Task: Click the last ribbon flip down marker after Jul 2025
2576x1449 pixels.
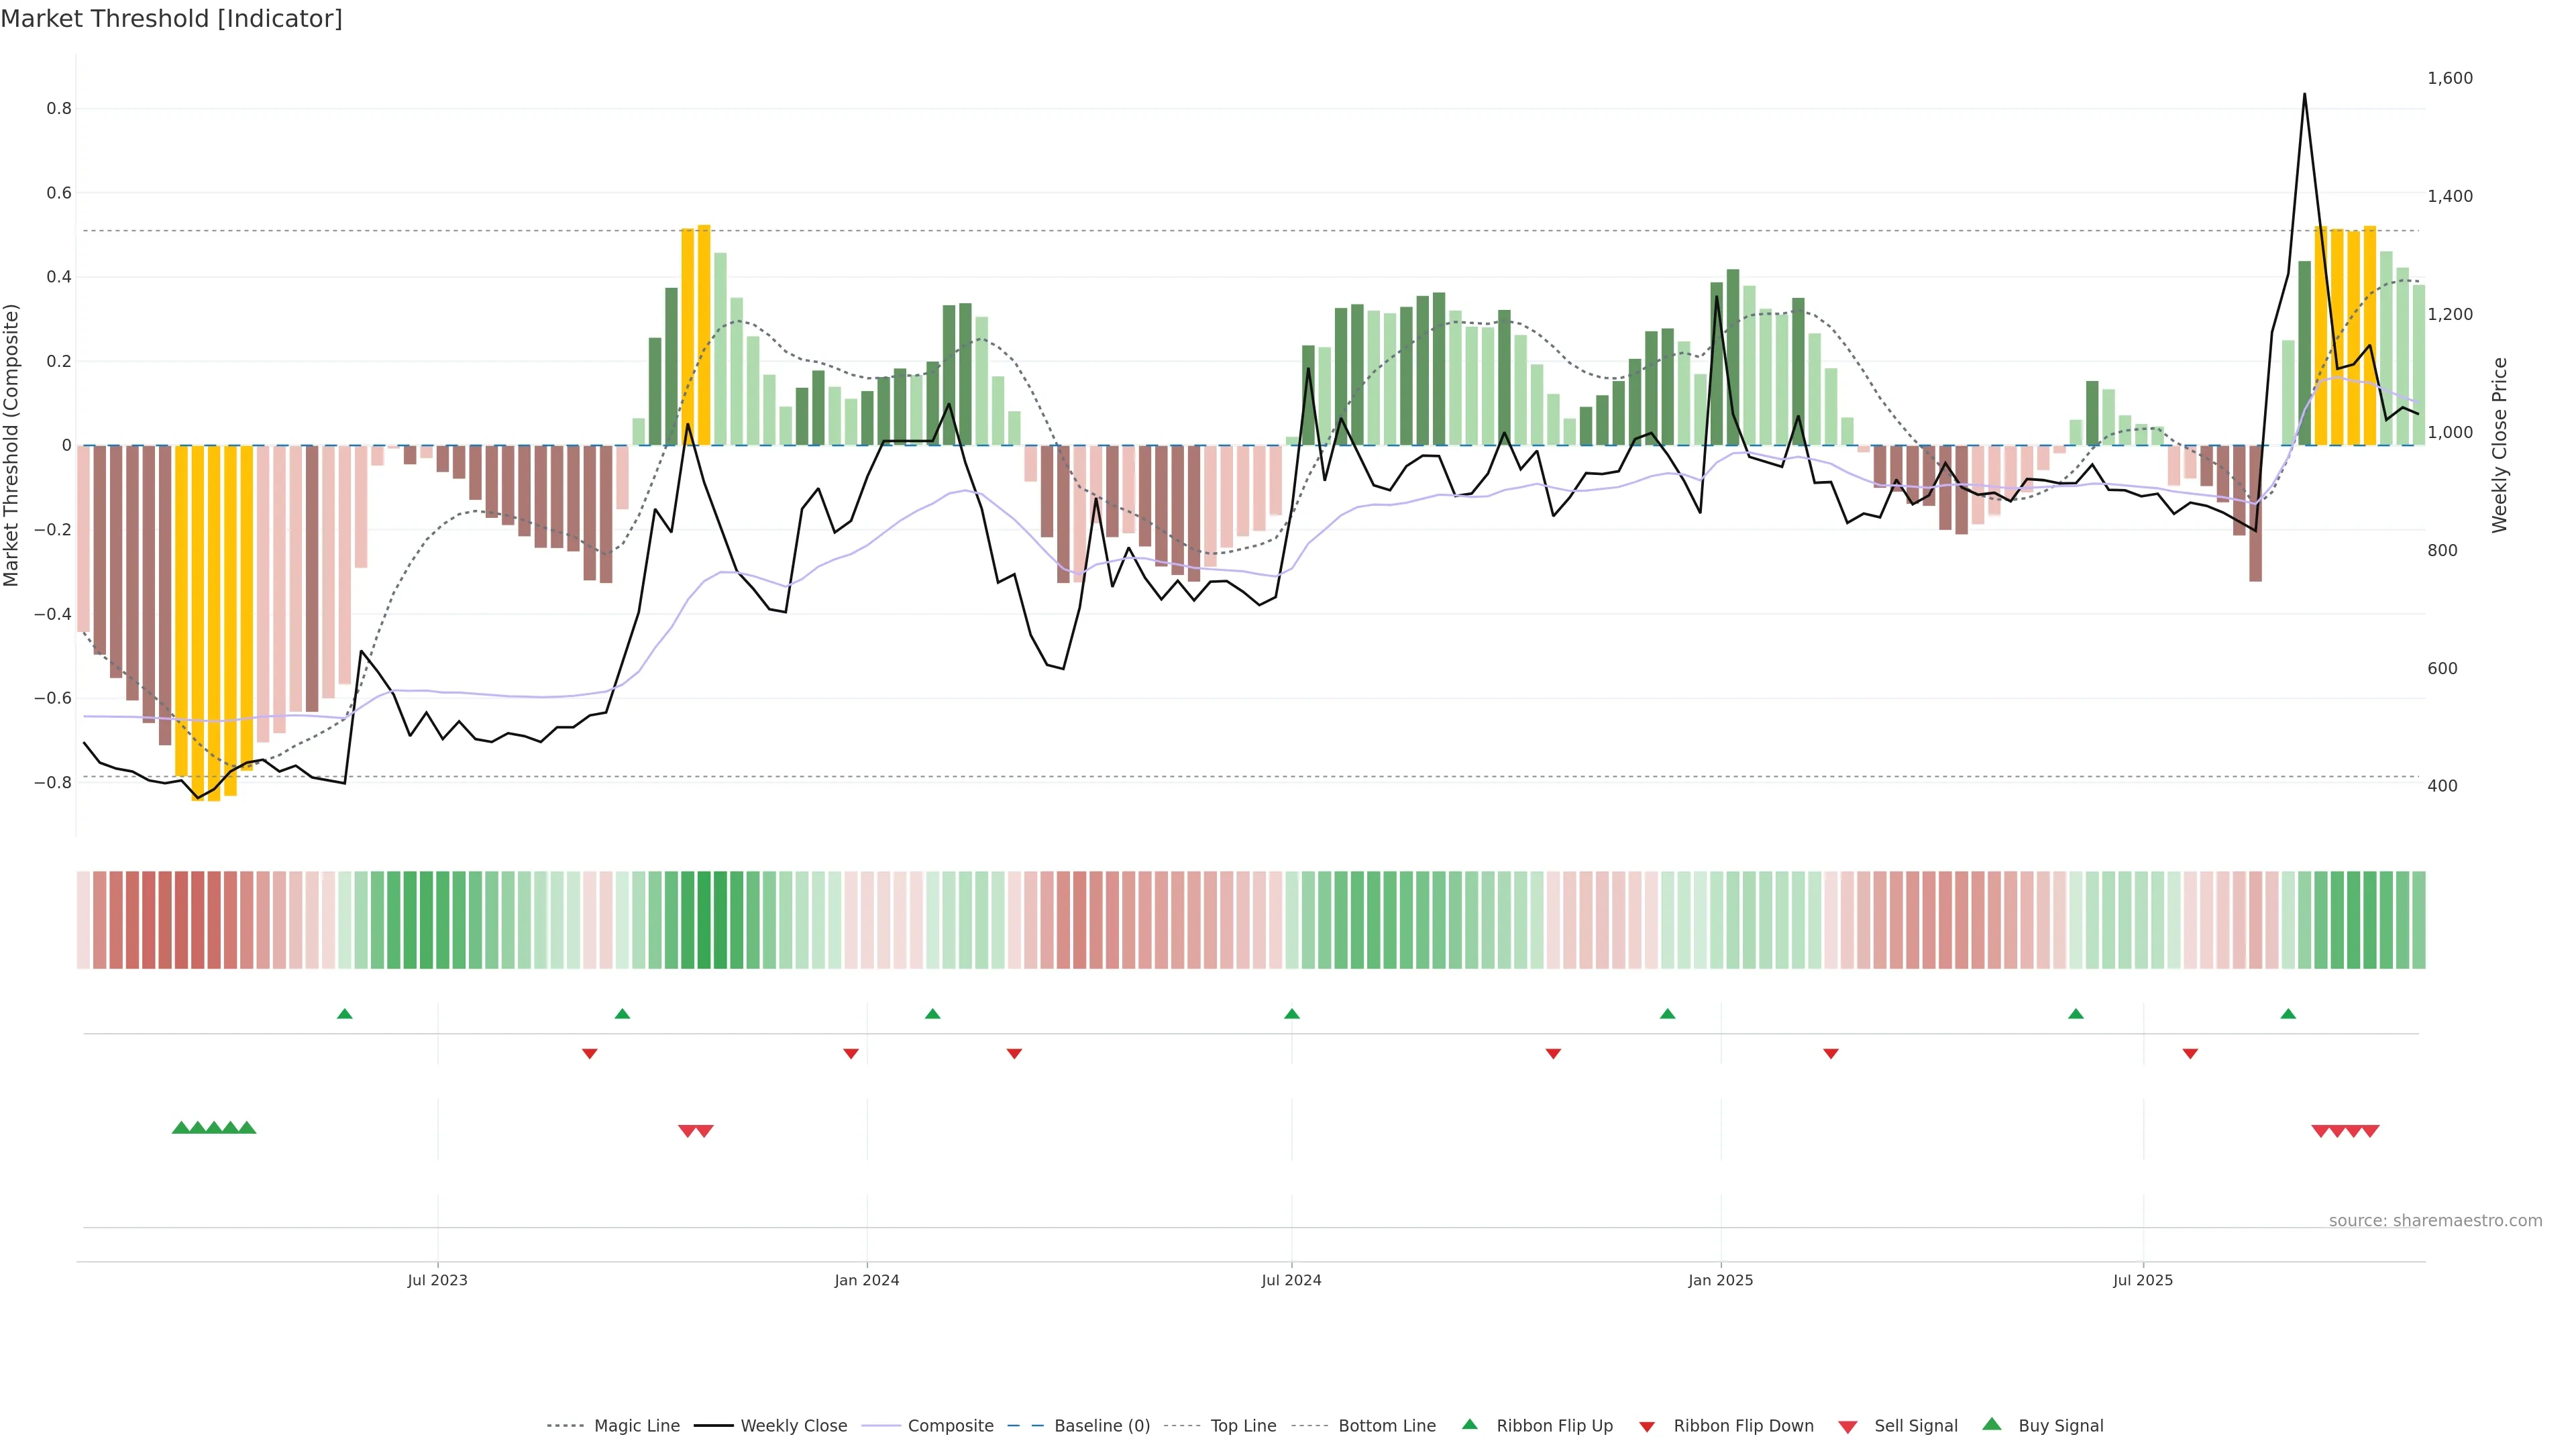Action: tap(2190, 1053)
